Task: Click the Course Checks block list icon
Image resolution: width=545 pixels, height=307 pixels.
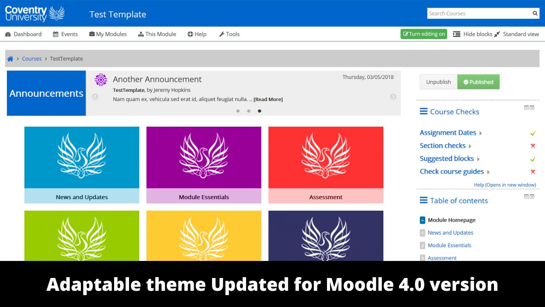Action: point(424,111)
